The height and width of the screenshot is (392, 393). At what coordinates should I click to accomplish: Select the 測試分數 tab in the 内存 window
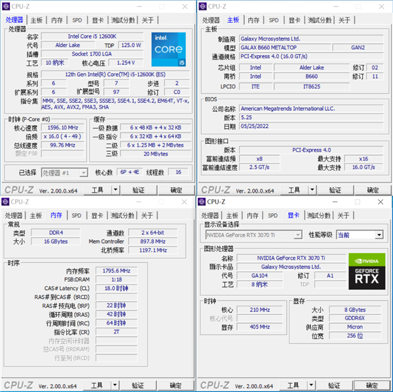[123, 215]
